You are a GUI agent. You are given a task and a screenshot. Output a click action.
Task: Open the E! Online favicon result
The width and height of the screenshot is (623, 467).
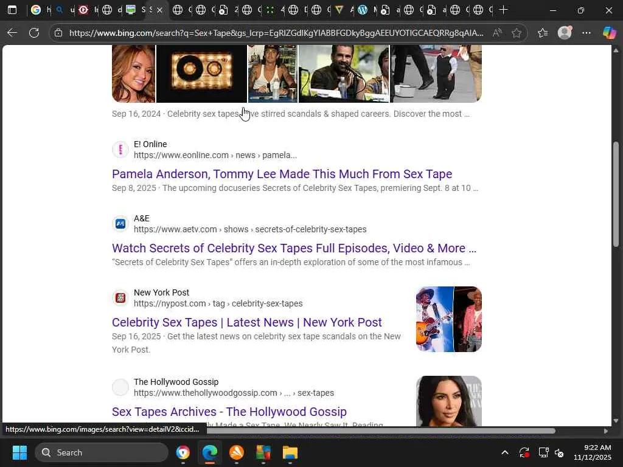120,150
